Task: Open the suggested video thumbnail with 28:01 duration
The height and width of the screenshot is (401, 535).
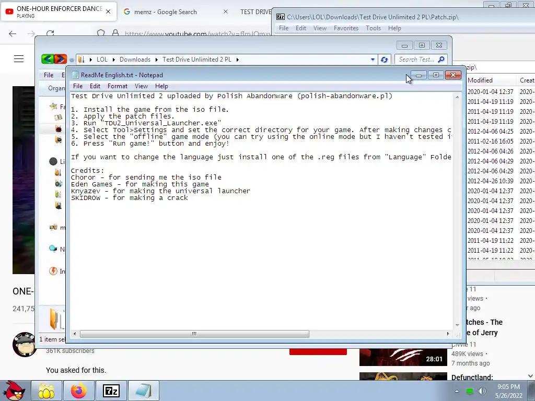Action: (403, 357)
